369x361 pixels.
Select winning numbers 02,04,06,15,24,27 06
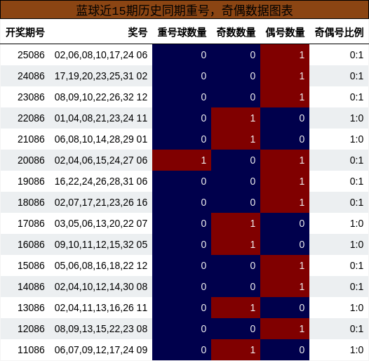point(101,160)
